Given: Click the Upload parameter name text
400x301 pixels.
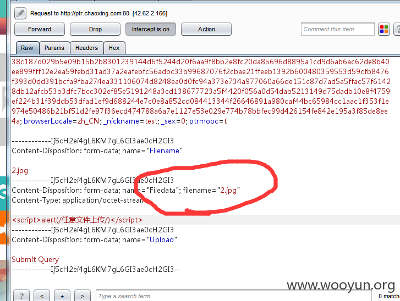Looking at the screenshot, I should [x=162, y=239].
